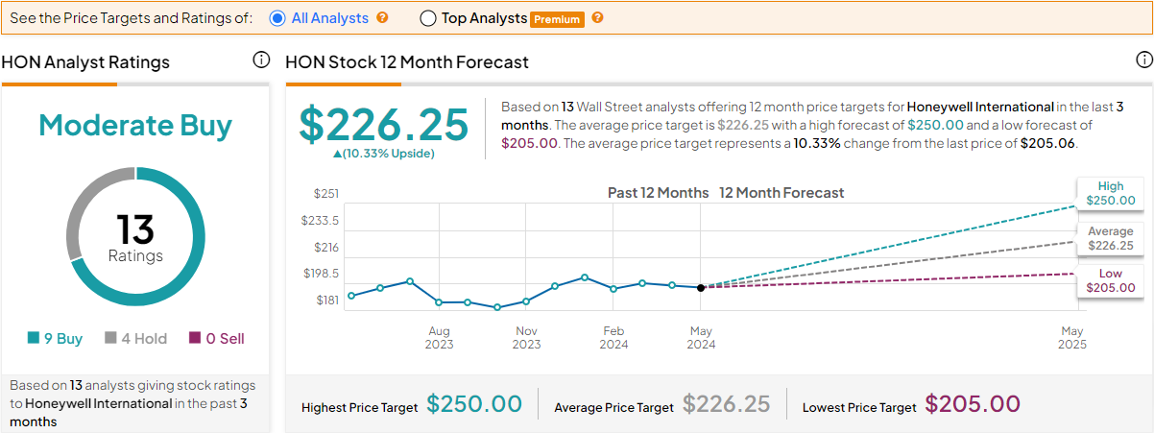Select the All Analysts radio button

coord(278,18)
